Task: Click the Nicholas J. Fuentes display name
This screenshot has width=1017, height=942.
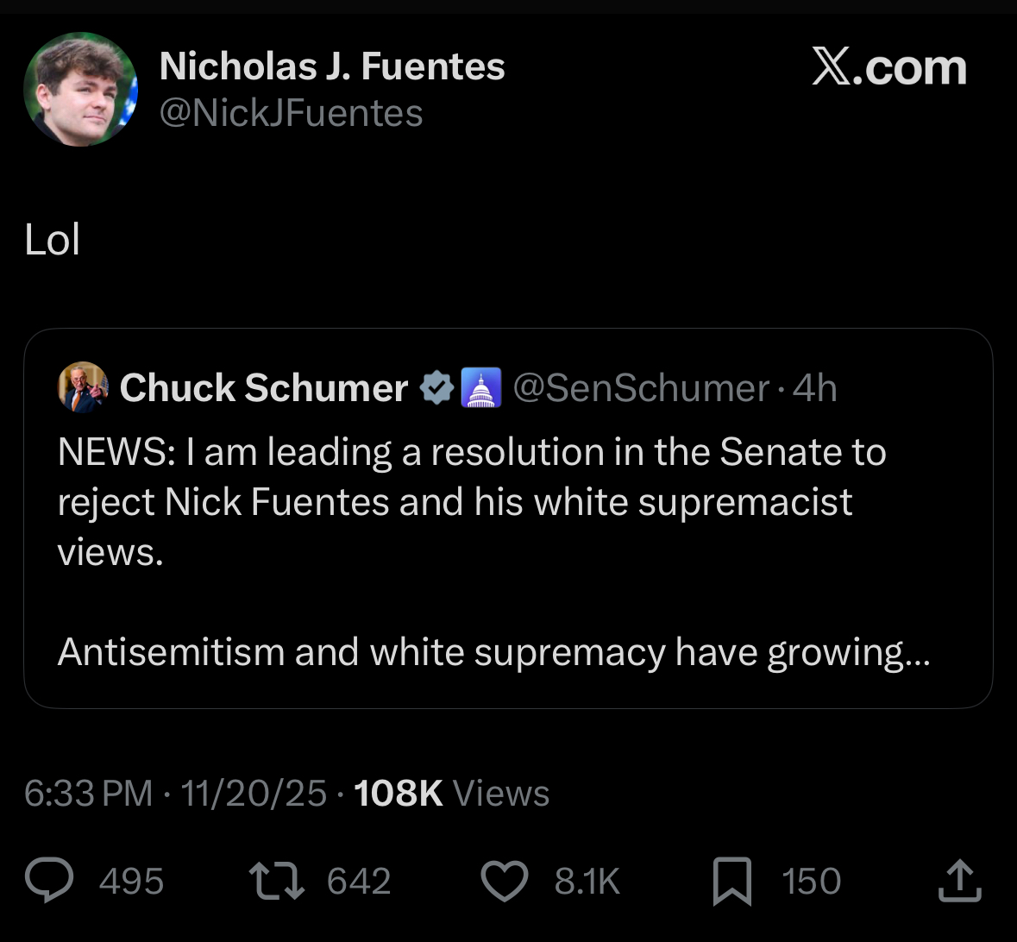Action: 332,66
